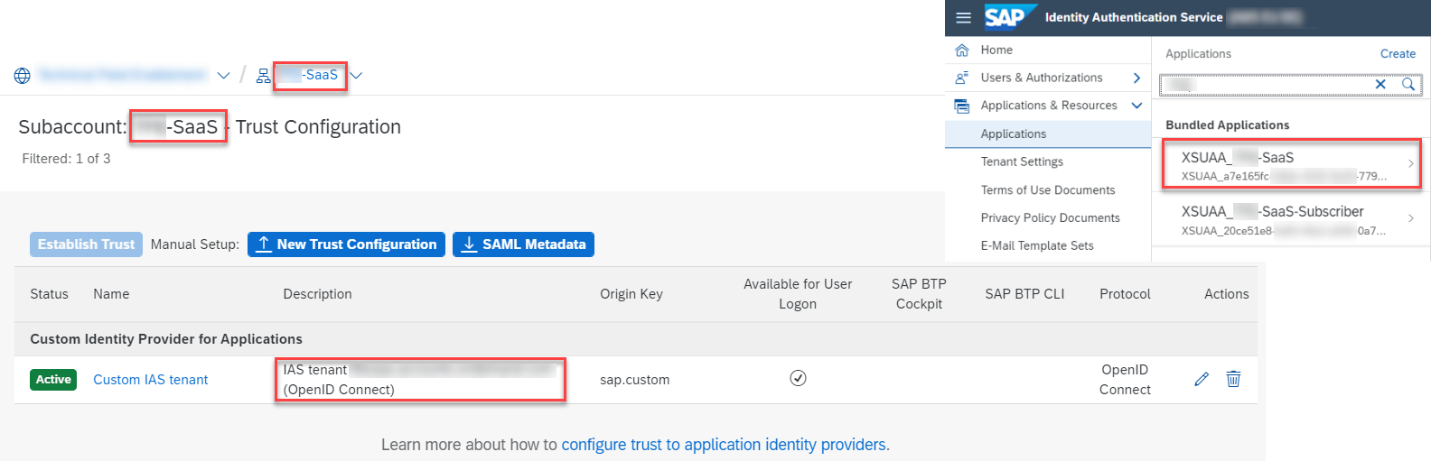The height and width of the screenshot is (461, 1431).
Task: Click the SAP logo
Action: 1009,17
